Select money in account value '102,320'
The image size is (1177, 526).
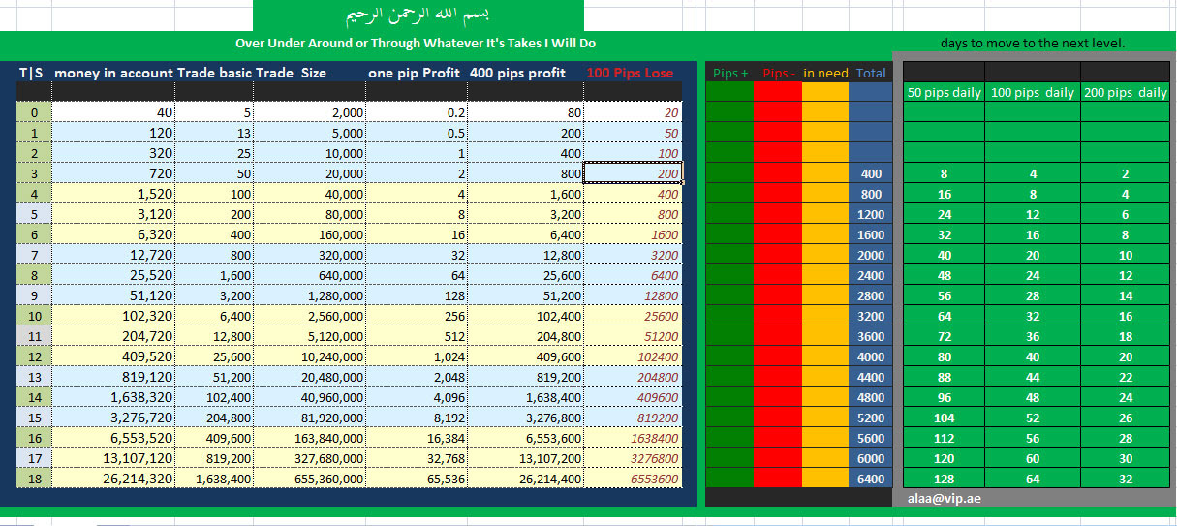[x=113, y=316]
